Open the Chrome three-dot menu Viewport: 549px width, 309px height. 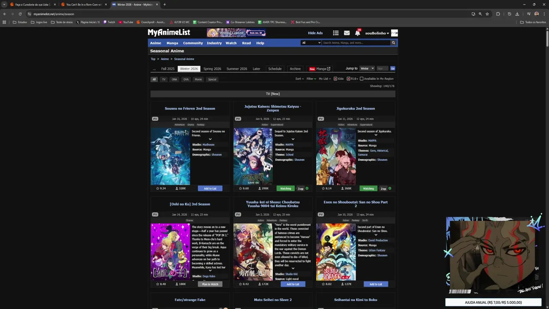(x=544, y=14)
